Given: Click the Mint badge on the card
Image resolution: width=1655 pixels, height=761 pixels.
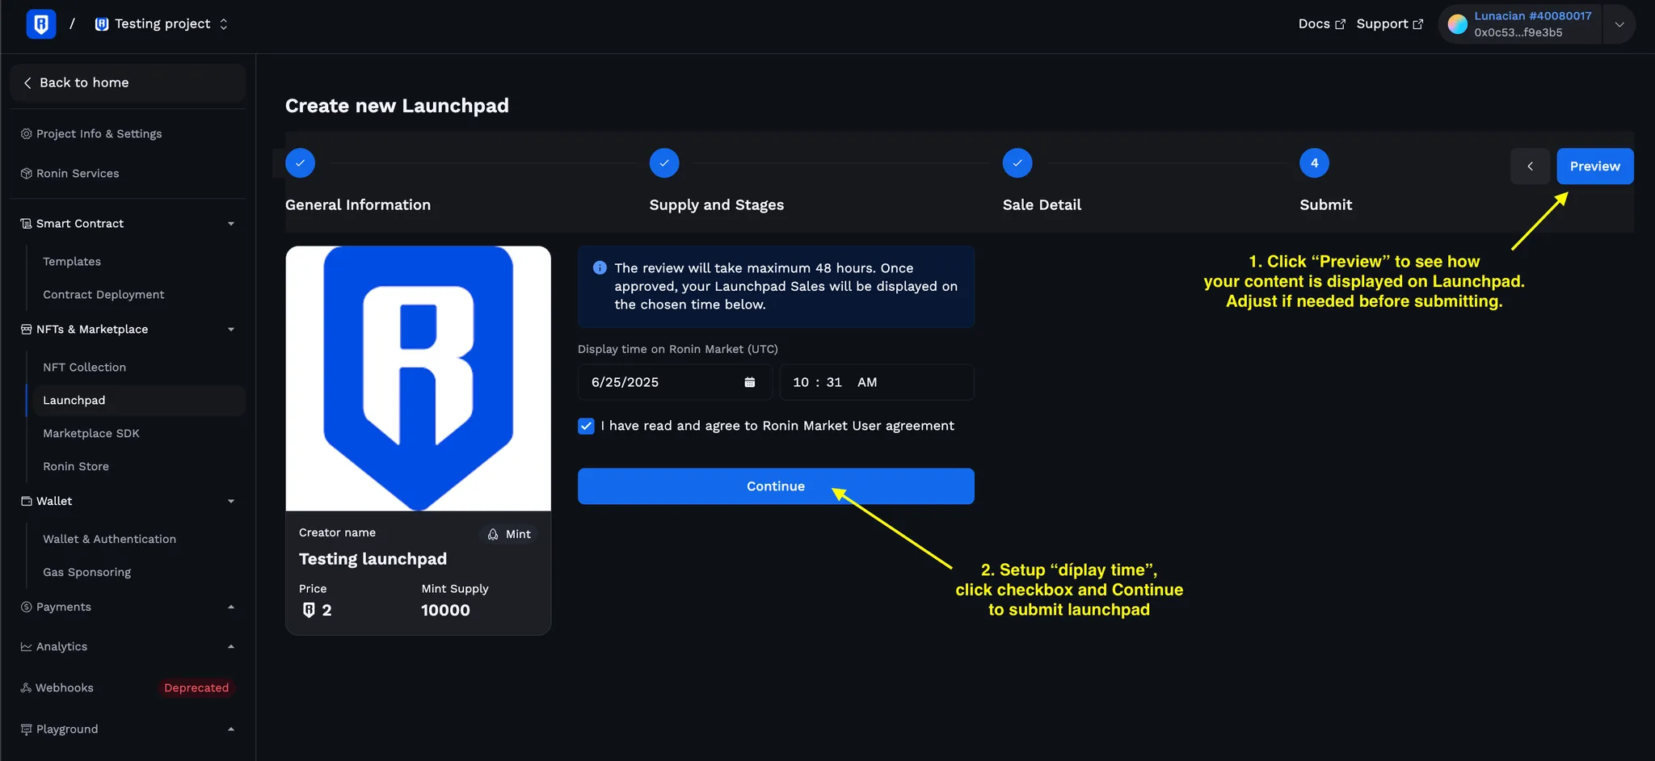Looking at the screenshot, I should click(x=509, y=535).
